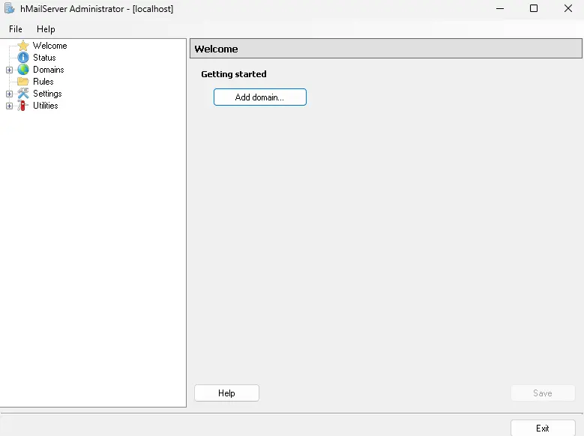Viewport: 584px width, 436px height.
Task: Click the Rules folder icon
Action: coord(23,81)
